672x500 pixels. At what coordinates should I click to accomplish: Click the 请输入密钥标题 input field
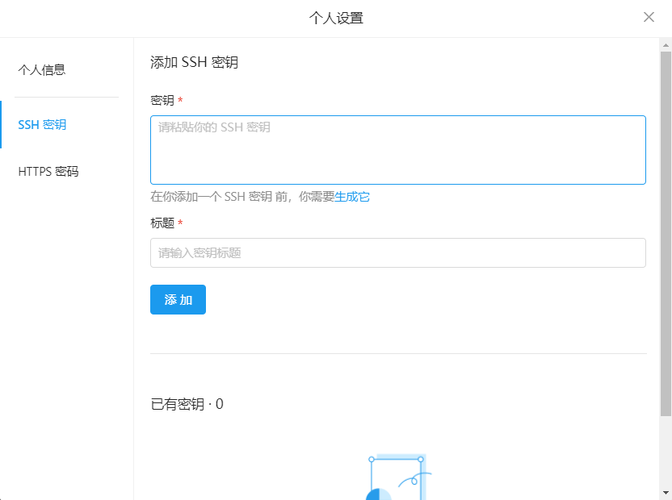397,252
